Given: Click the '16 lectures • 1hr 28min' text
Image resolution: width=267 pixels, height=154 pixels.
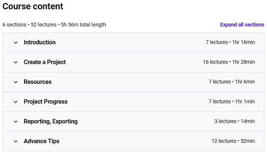Looking at the screenshot, I should tap(229, 62).
